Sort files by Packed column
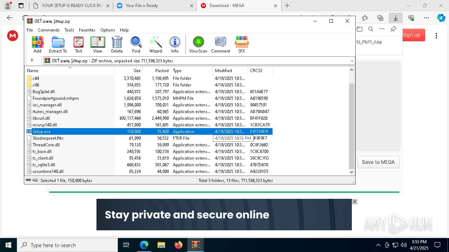Image resolution: width=449 pixels, height=252 pixels. [x=156, y=70]
